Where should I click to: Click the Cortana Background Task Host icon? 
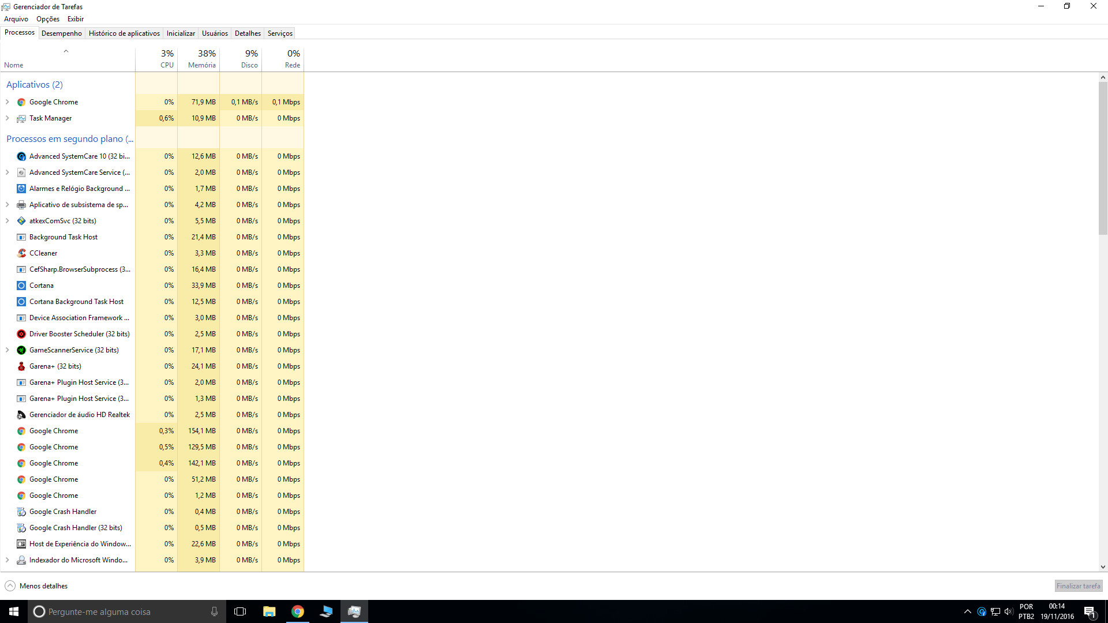21,302
